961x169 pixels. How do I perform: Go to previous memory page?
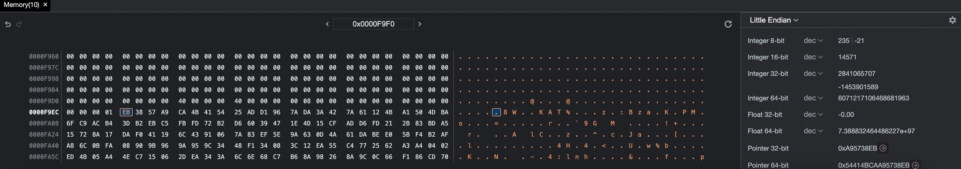pos(327,24)
